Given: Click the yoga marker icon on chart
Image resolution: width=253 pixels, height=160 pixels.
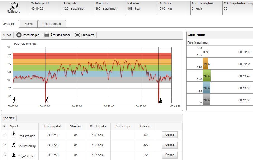Looking at the screenshot, I should [160, 100].
